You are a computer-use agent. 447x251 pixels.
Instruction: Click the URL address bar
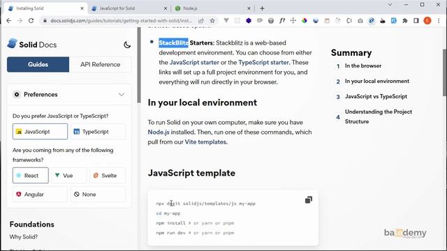(121, 20)
